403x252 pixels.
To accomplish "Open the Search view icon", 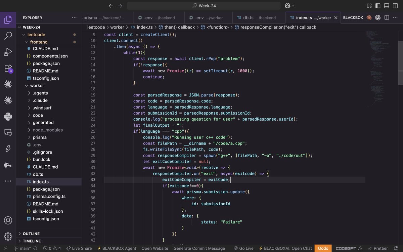I will [8, 36].
